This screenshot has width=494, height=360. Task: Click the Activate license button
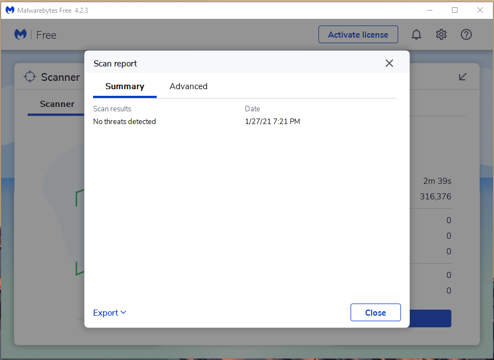[358, 34]
